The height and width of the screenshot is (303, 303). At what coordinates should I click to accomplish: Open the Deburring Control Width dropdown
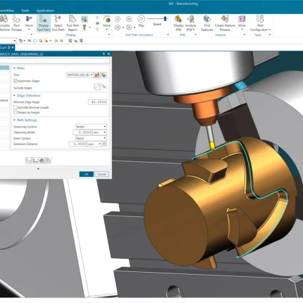91,127
